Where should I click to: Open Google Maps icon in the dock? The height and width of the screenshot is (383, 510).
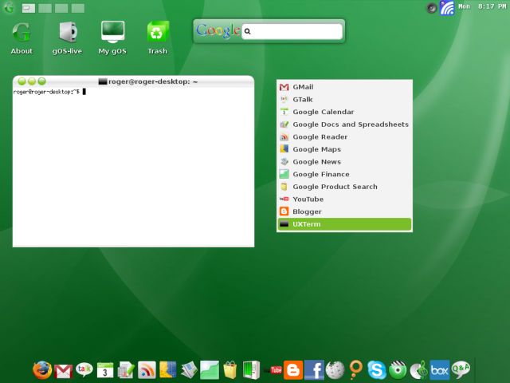click(x=167, y=370)
